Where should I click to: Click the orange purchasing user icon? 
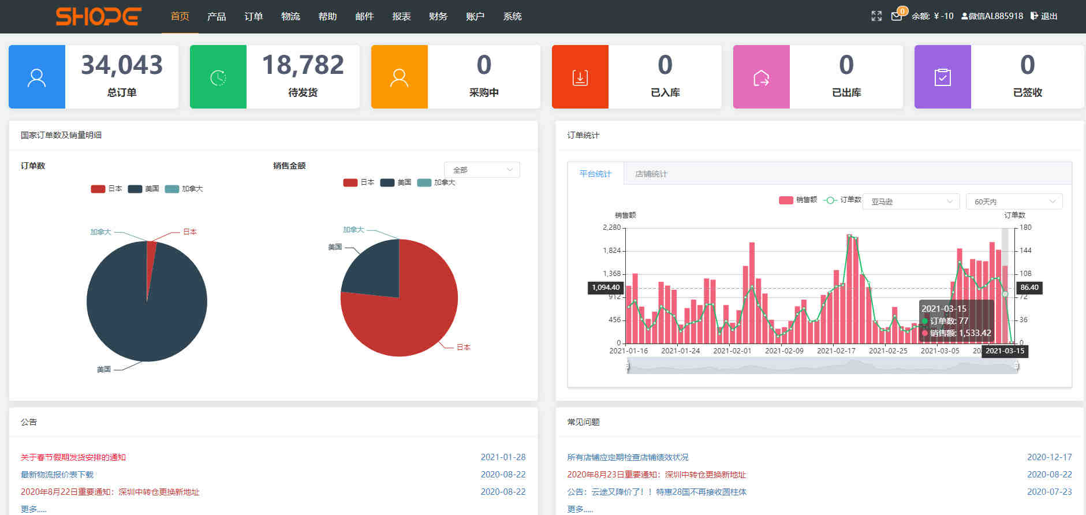tap(400, 77)
